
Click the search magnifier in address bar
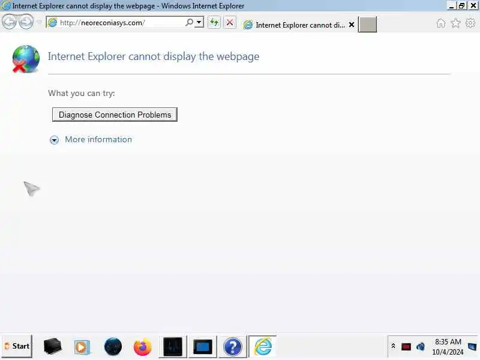pyautogui.click(x=190, y=22)
